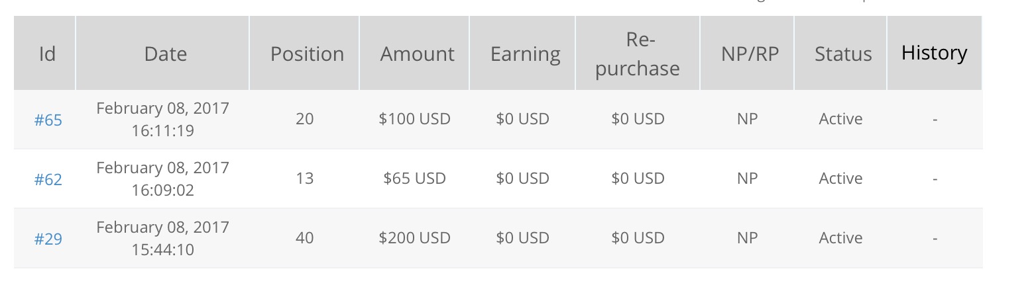Click the Id column header
The height and width of the screenshot is (281, 1032).
pyautogui.click(x=47, y=54)
